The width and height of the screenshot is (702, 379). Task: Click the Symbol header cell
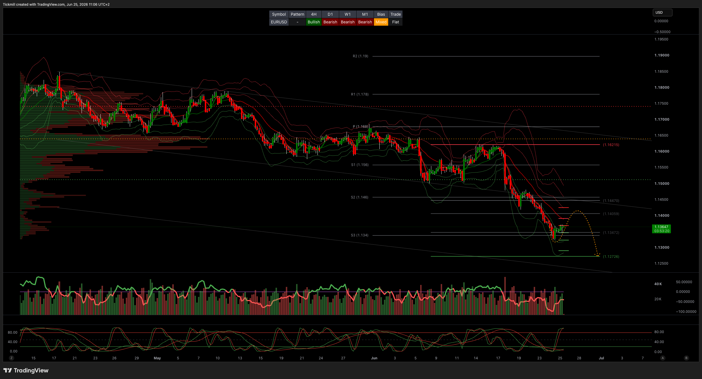pyautogui.click(x=279, y=14)
